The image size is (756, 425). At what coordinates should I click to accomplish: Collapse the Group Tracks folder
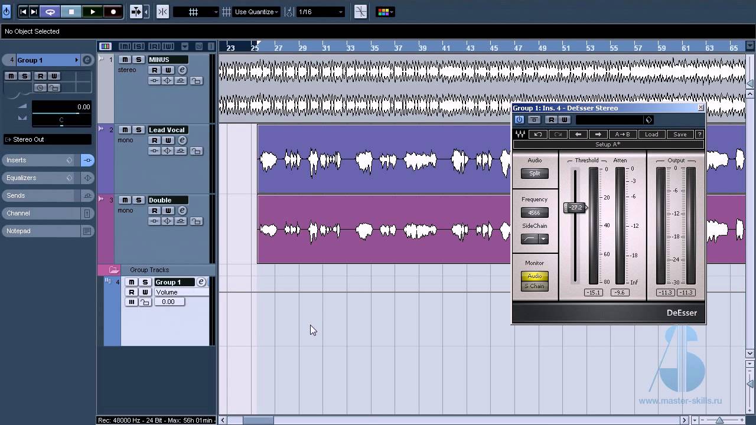(x=113, y=270)
